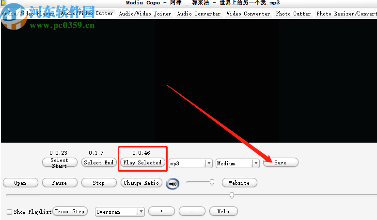
Task: Set the Select End marker
Action: point(99,162)
